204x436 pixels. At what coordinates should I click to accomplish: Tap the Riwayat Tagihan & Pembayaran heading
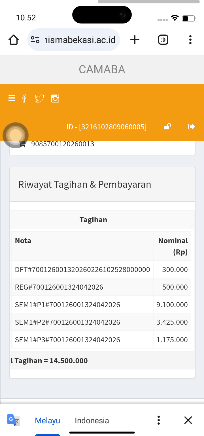85,184
